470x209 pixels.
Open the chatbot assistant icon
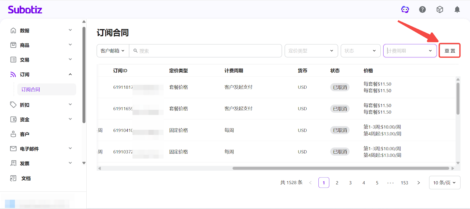pos(405,10)
